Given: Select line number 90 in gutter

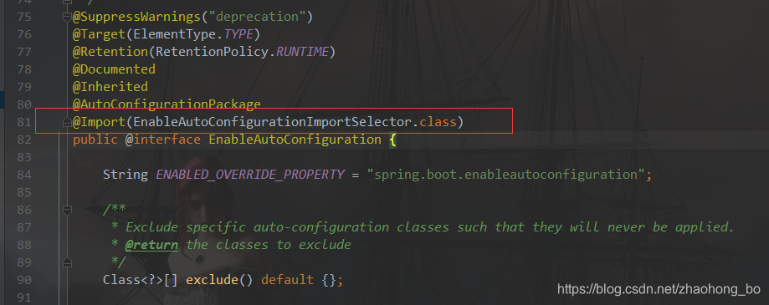Looking at the screenshot, I should pos(24,280).
